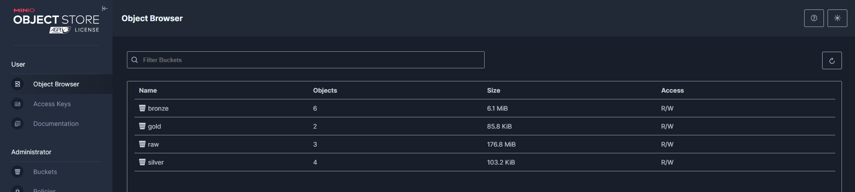Open Documentation from the sidebar
Screen dimensions: 855x192
pyautogui.click(x=56, y=124)
